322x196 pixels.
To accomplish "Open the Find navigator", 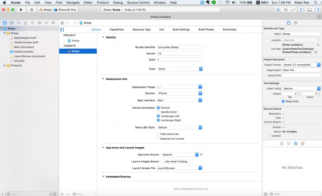I will tap(19, 22).
